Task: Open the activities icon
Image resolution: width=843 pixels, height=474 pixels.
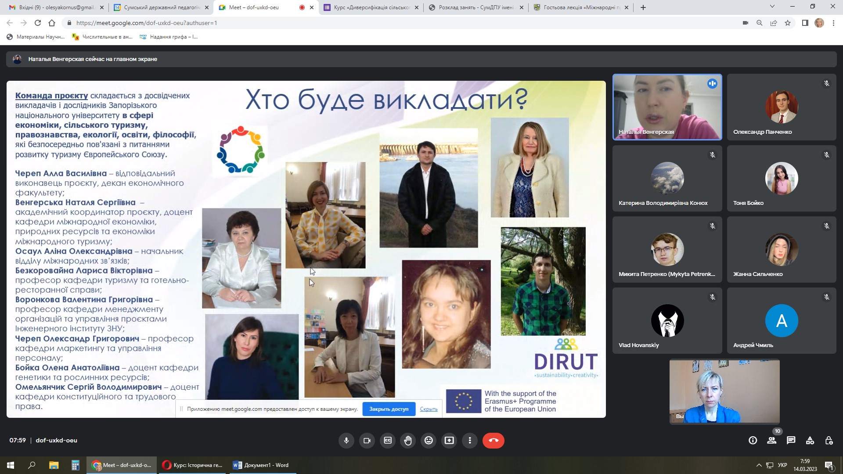Action: click(810, 440)
